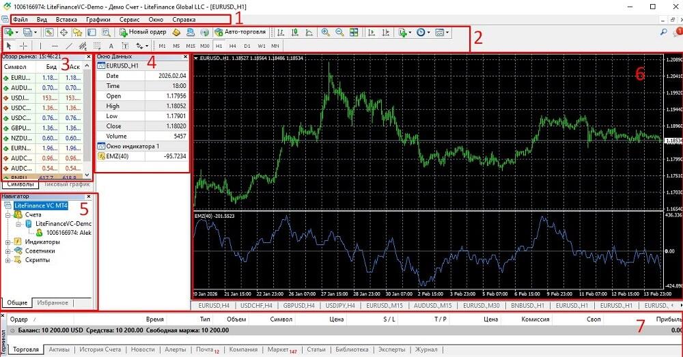This screenshot has width=683, height=357.
Task: Expand the Индикаторы tree node
Action: [8, 242]
